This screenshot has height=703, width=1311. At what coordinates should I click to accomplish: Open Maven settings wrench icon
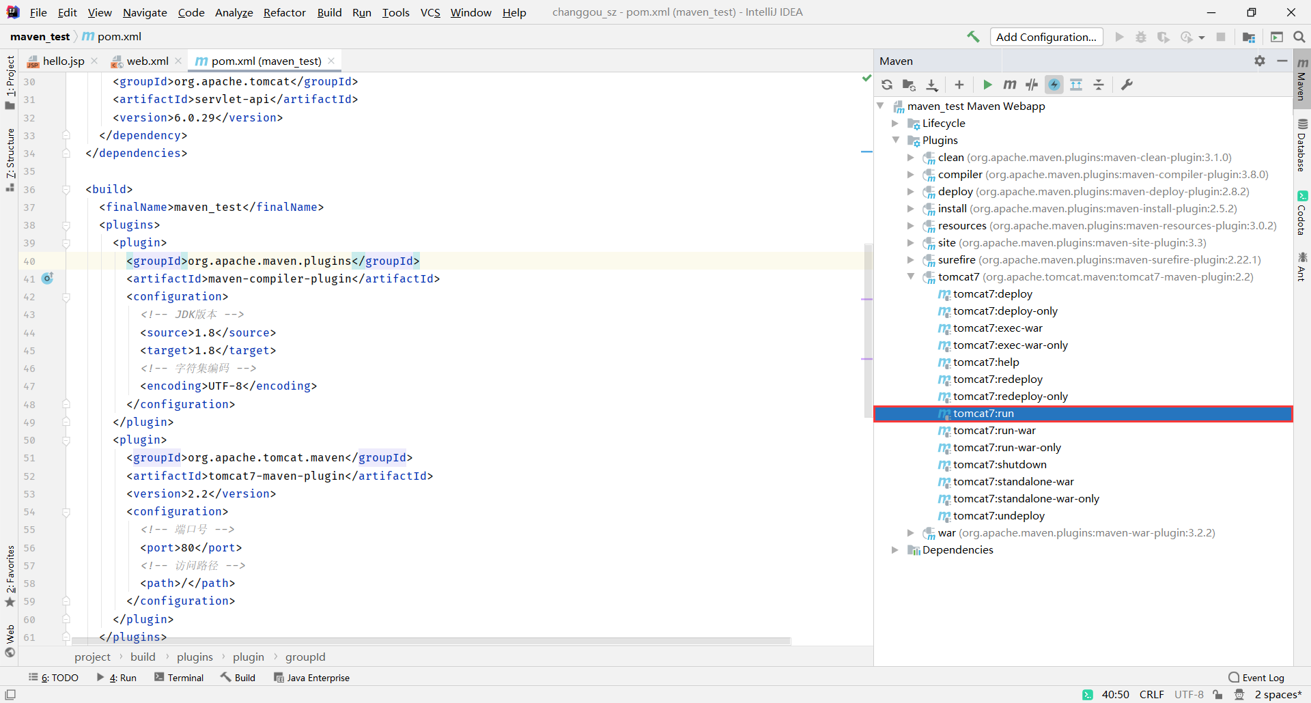tap(1127, 85)
